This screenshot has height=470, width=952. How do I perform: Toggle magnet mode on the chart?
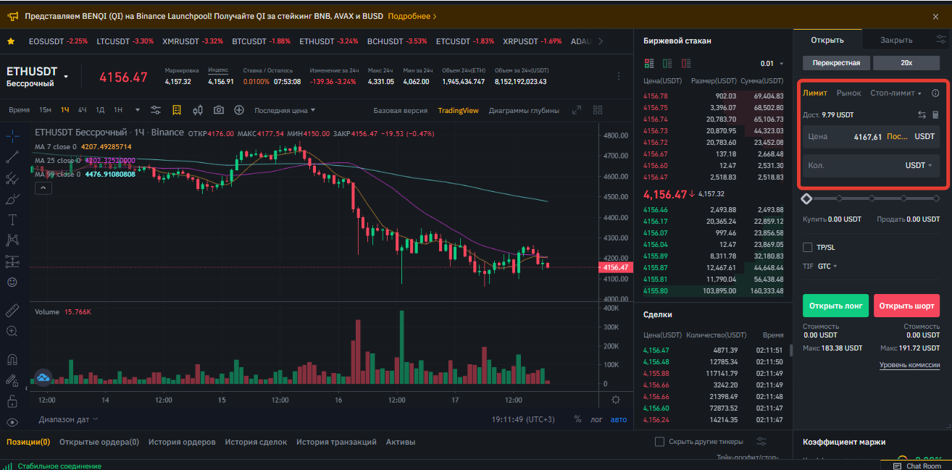12,359
